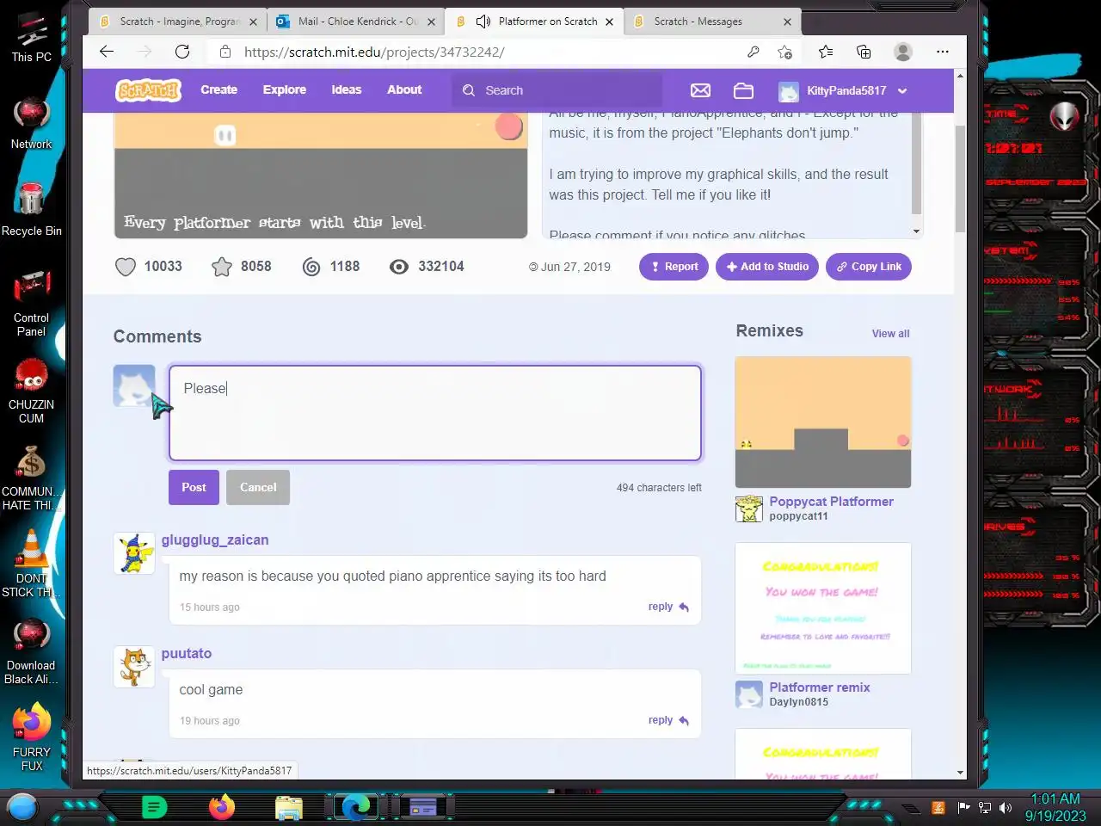This screenshot has width=1101, height=826.
Task: Click the Daylyn0815 user avatar
Action: click(749, 694)
